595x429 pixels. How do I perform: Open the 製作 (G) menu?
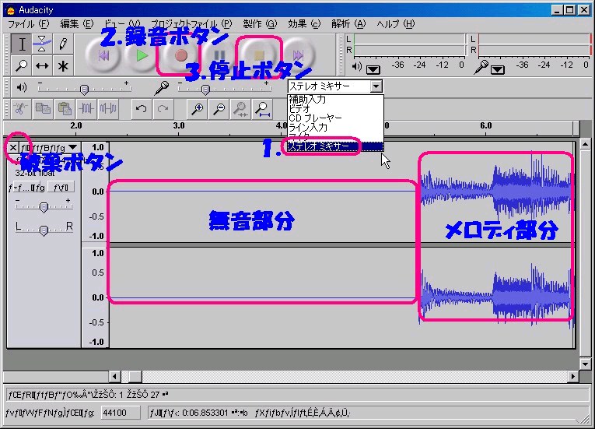[260, 24]
